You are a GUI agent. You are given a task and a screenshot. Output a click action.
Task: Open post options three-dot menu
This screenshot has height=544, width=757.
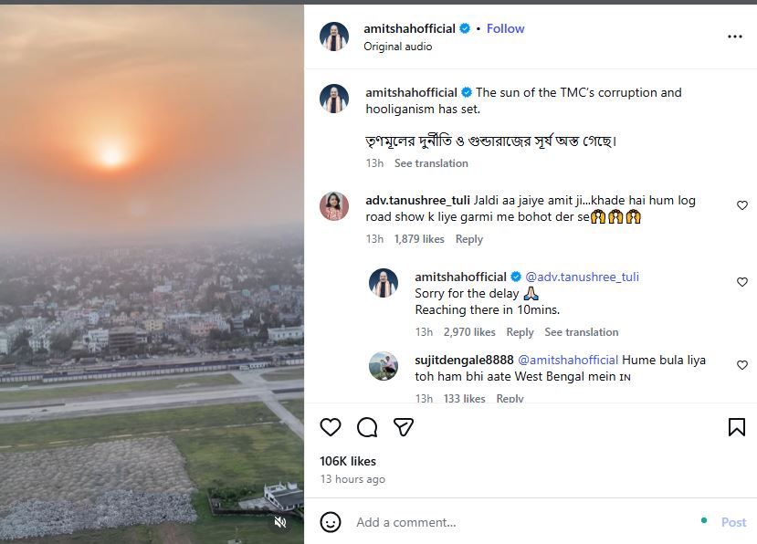click(x=735, y=37)
